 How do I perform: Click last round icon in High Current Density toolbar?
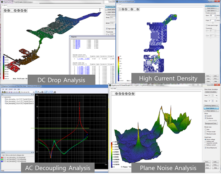tap(138, 9)
